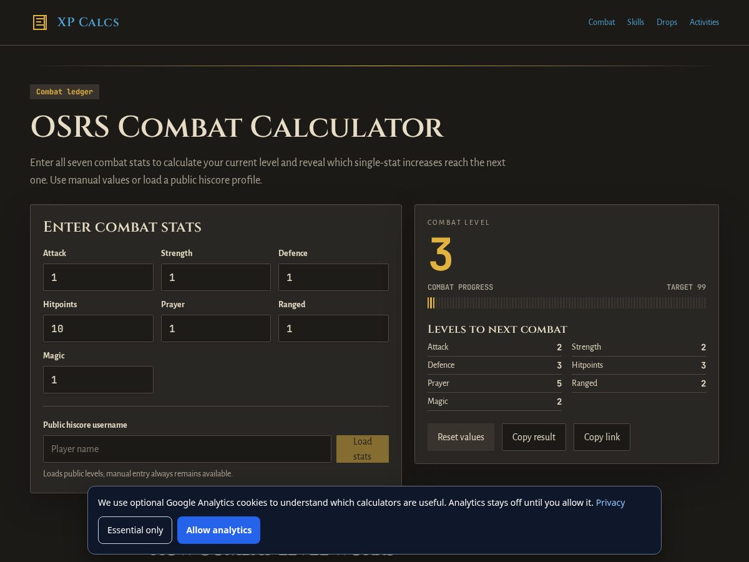This screenshot has height=562, width=749.
Task: Click the Load stats button
Action: click(363, 449)
